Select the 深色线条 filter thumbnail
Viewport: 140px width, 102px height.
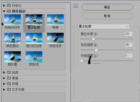click(55, 38)
